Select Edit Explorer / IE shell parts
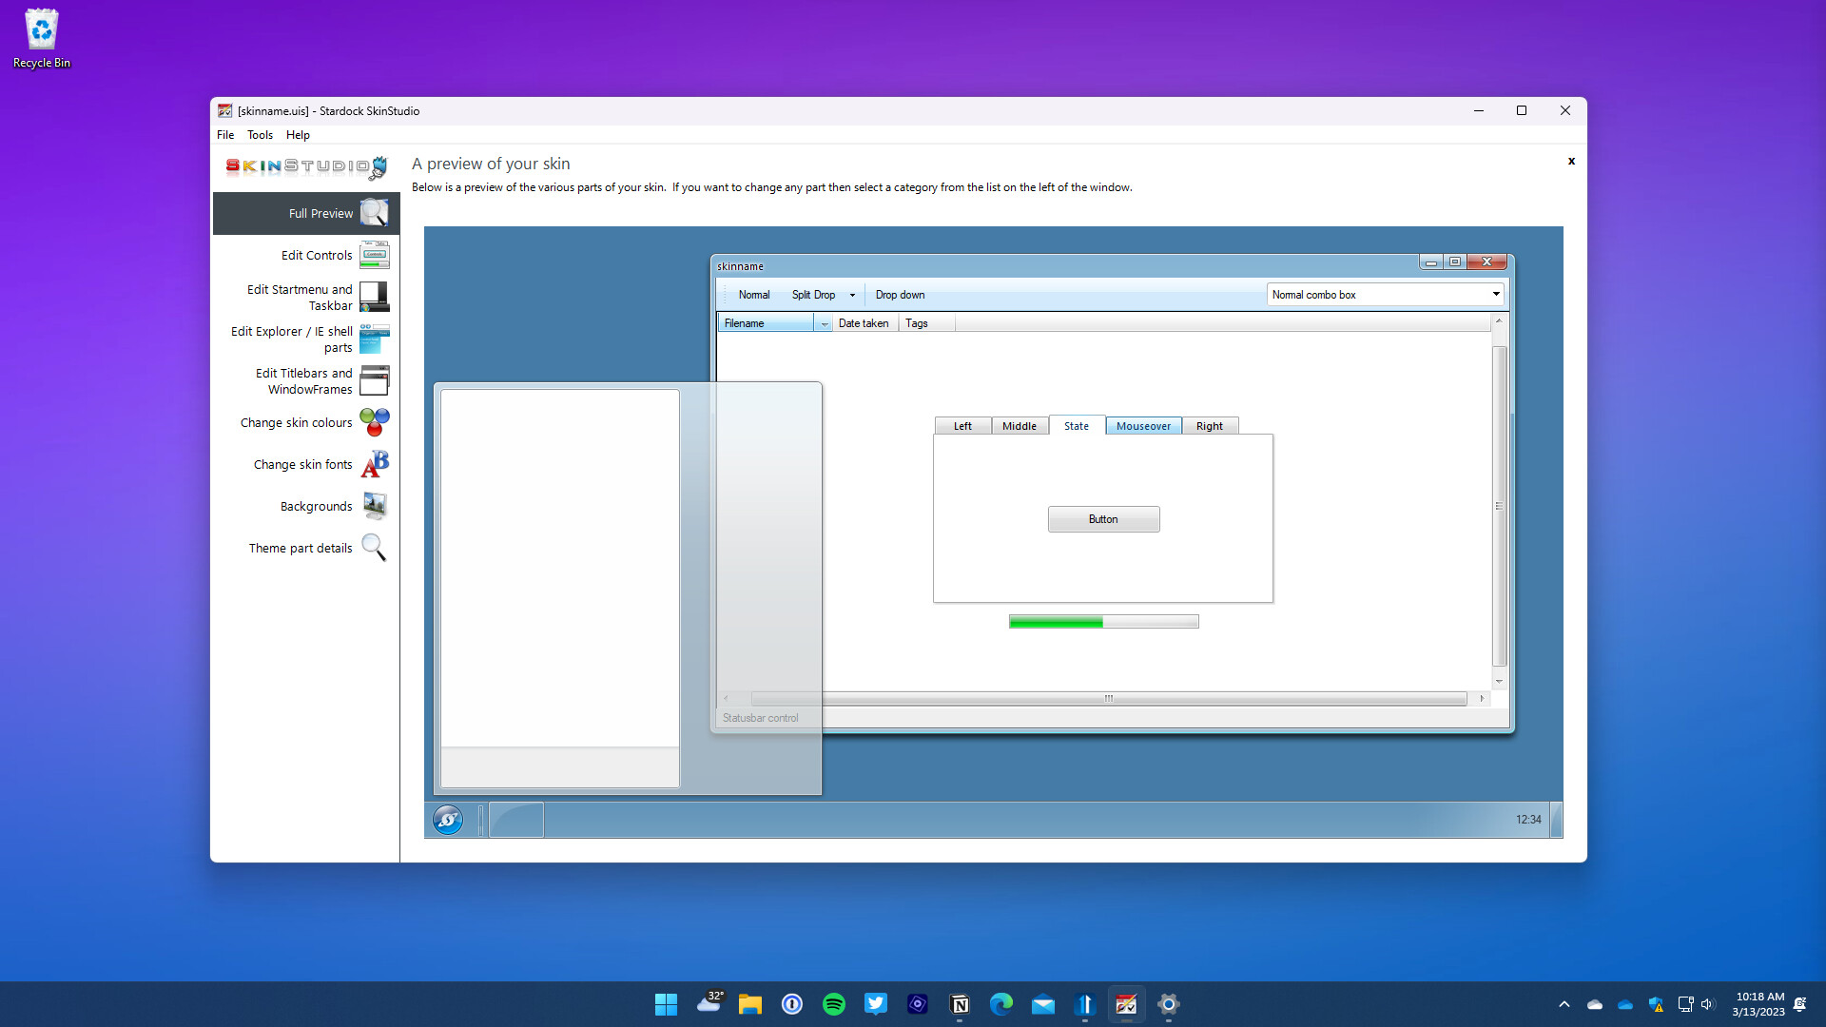1826x1027 pixels. click(375, 339)
